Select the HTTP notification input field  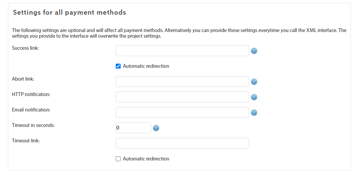coord(182,97)
